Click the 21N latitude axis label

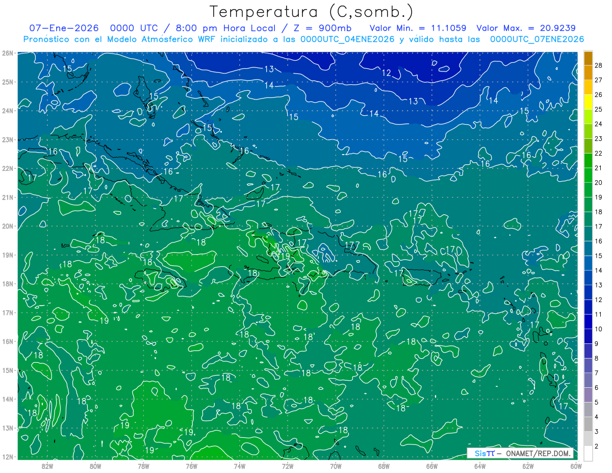click(x=7, y=197)
